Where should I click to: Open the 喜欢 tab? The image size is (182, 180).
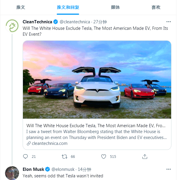156,7
